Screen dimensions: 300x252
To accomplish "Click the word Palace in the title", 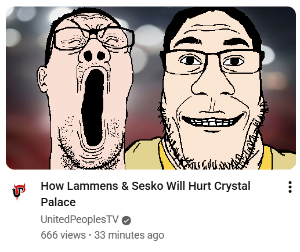I will click(x=58, y=203).
